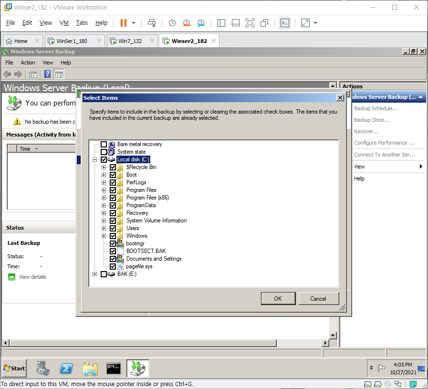
Task: Check the System state box
Action: click(104, 152)
